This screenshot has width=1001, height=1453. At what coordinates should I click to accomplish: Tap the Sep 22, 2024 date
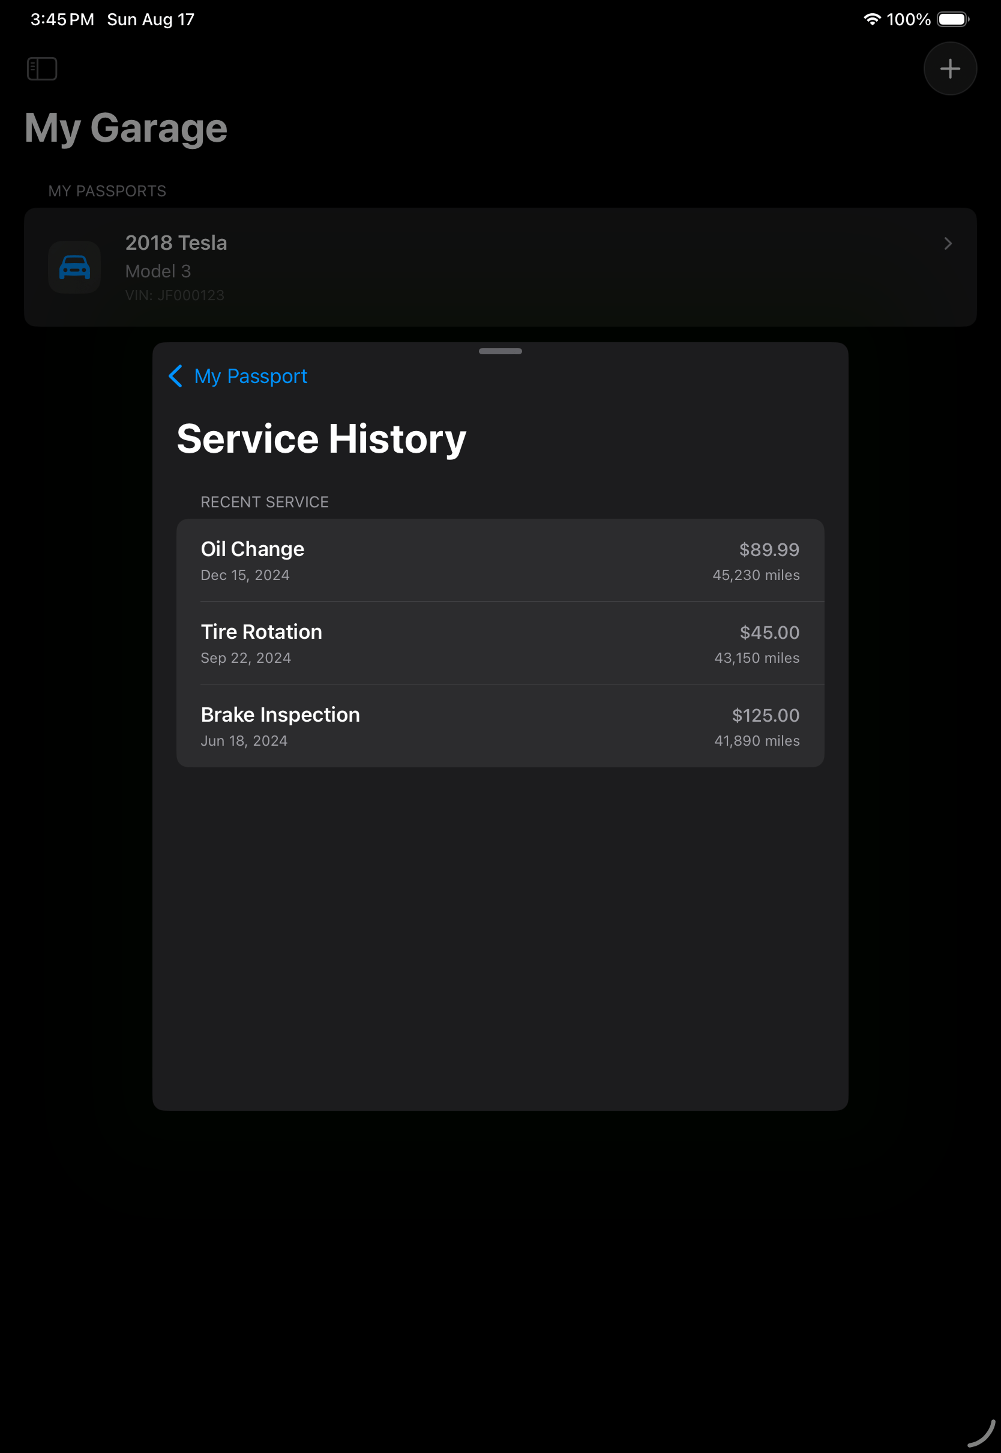pos(246,658)
